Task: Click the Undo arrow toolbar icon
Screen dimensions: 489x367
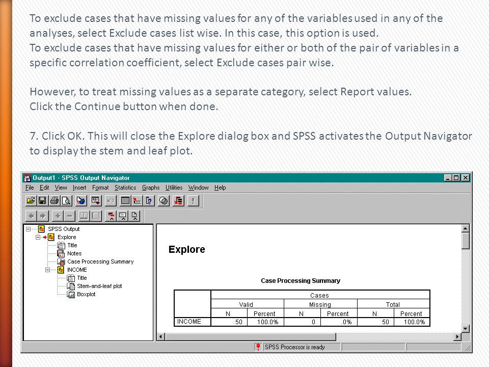Action: (110, 200)
